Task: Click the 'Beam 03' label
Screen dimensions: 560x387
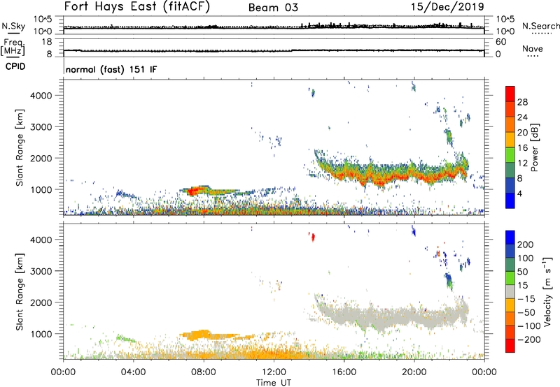Action: pos(273,8)
